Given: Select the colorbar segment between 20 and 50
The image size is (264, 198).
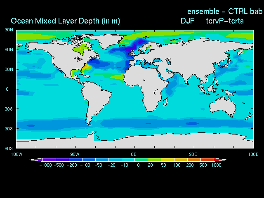Looking at the screenshot, I should pyautogui.click(x=155, y=160).
